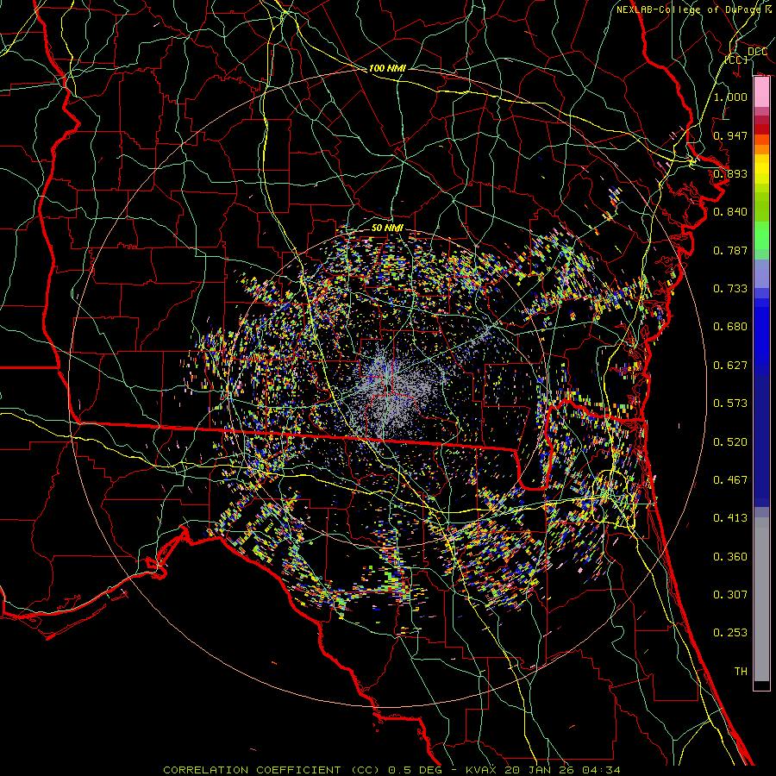
Task: Click the 50 NMI range ring label
Action: point(387,228)
